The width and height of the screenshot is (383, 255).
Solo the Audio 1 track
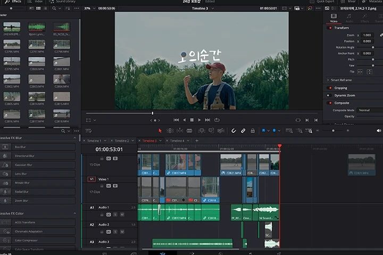coord(115,215)
